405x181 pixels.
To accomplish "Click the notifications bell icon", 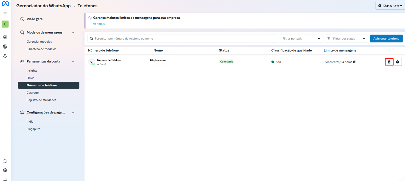I will (x=5, y=179).
